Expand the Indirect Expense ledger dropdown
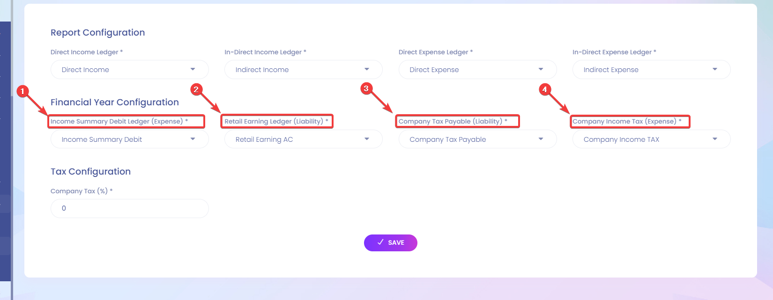The height and width of the screenshot is (300, 773). [x=651, y=70]
